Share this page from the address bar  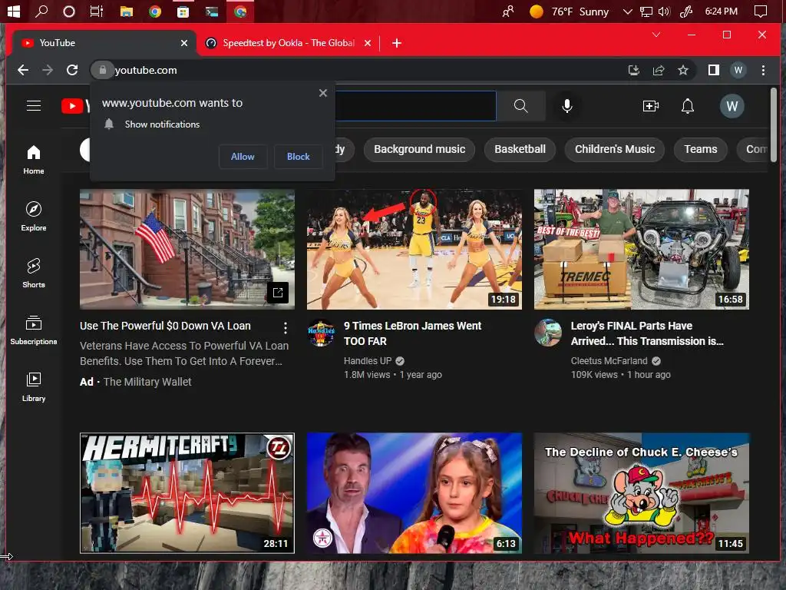658,70
